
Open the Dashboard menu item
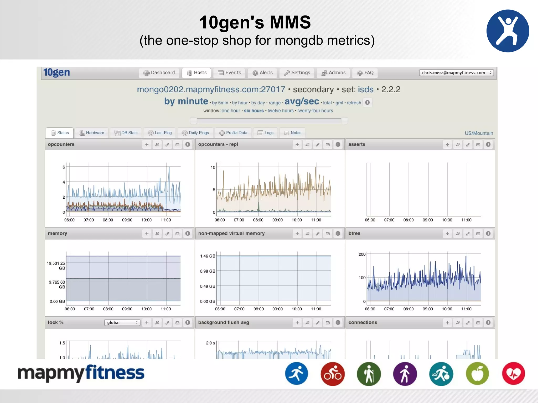(x=159, y=73)
